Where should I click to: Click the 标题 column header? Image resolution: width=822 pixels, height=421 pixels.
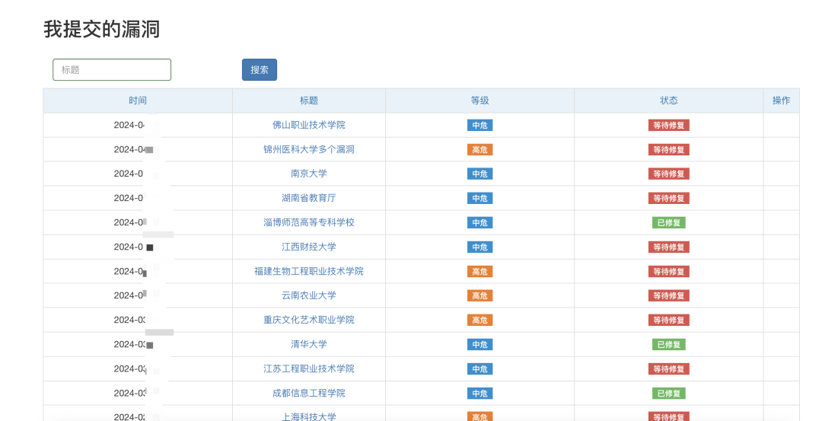click(x=309, y=100)
